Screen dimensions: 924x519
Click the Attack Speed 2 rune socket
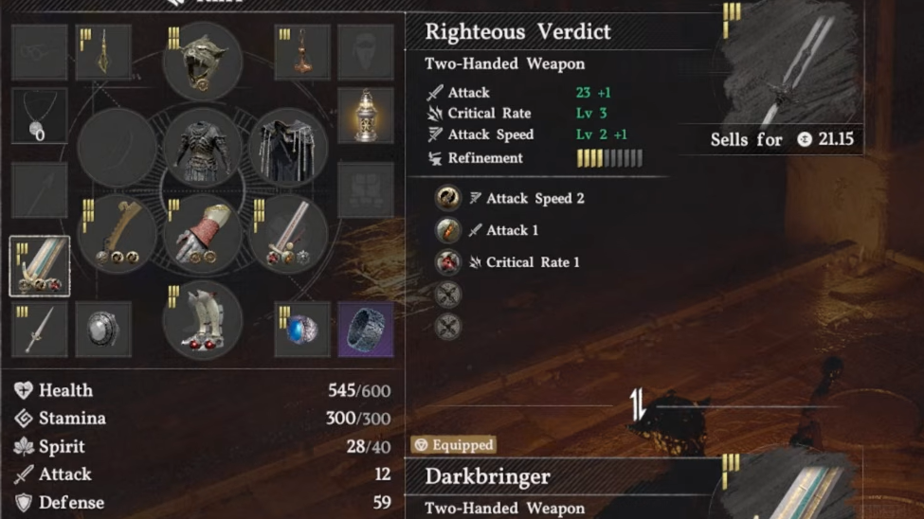click(447, 198)
